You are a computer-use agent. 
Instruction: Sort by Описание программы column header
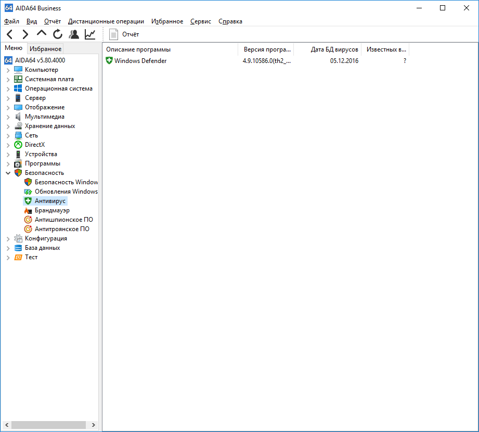[170, 49]
